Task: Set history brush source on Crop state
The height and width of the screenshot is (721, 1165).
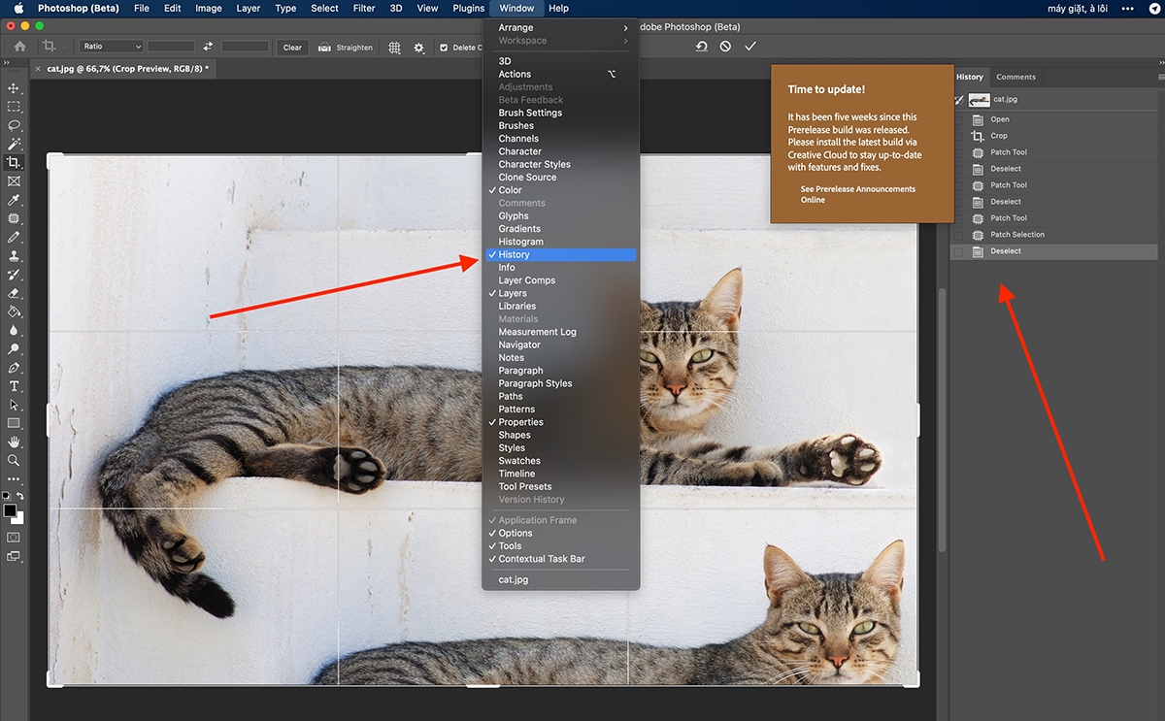Action: point(958,136)
